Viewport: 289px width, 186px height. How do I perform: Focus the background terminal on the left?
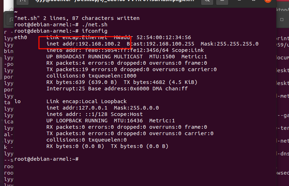(x=6, y=107)
